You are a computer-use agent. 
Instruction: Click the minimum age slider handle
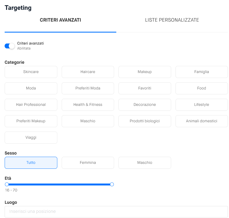click(x=7, y=184)
